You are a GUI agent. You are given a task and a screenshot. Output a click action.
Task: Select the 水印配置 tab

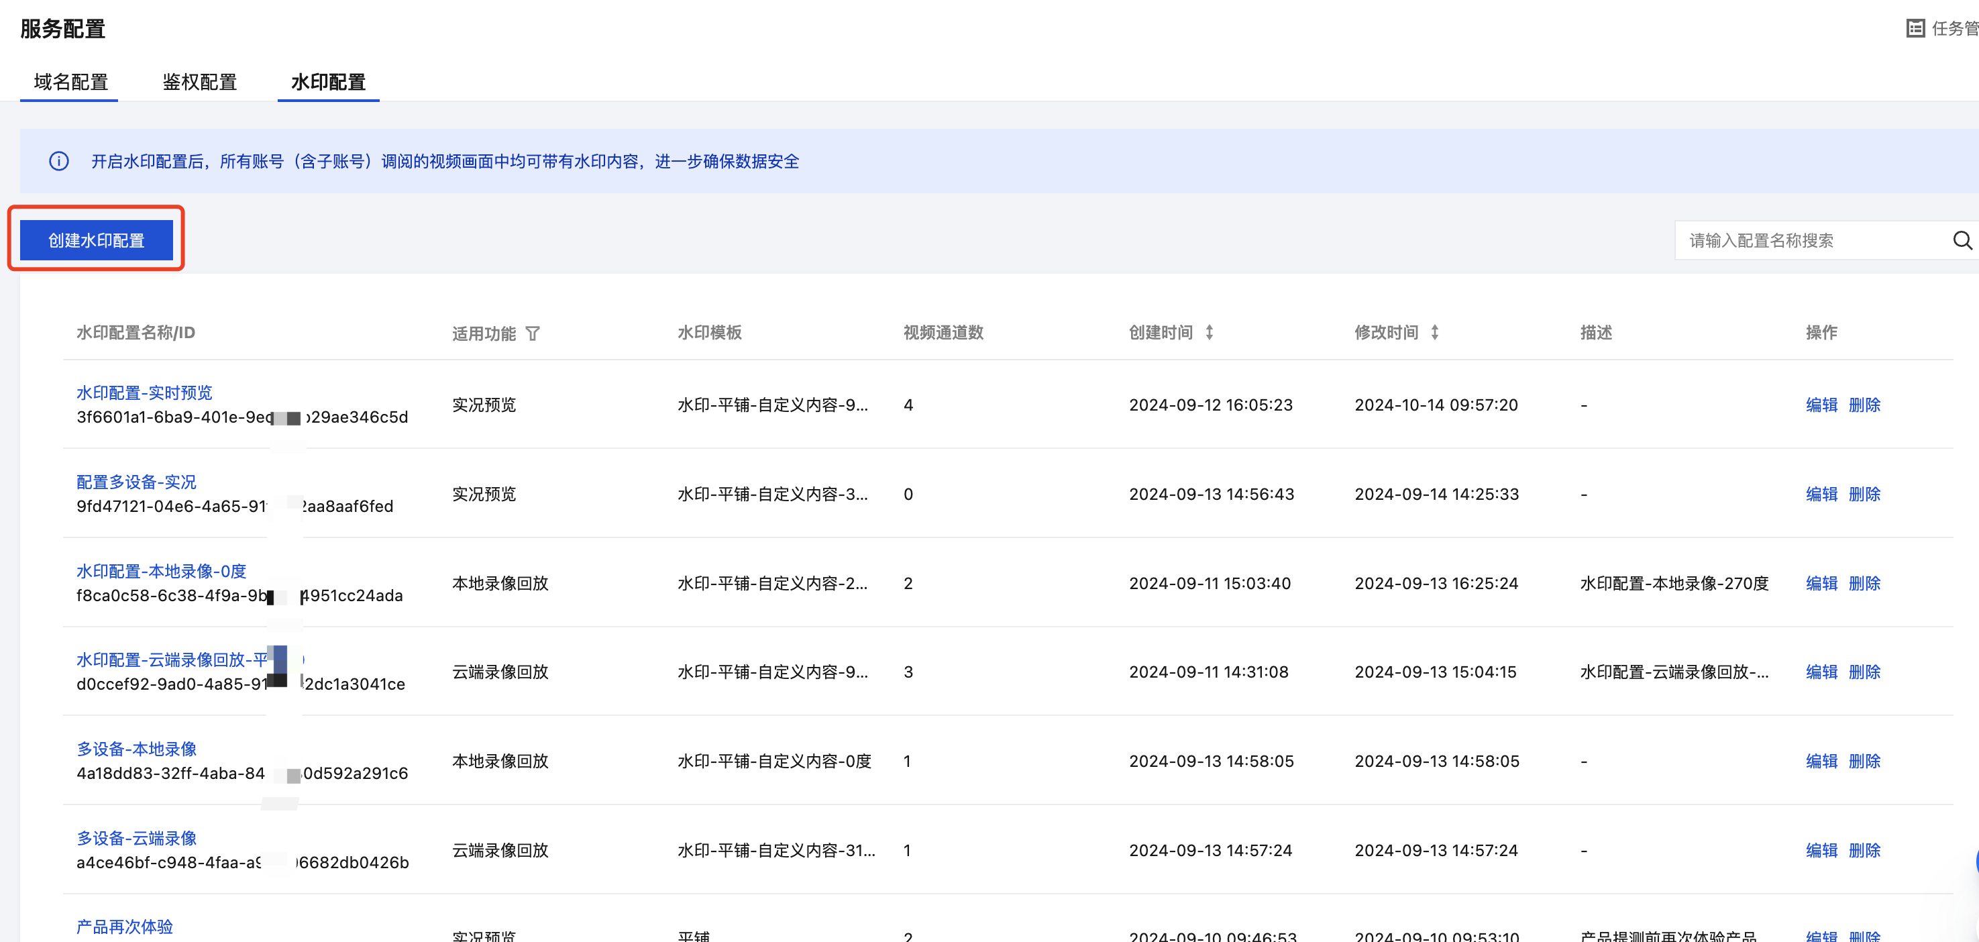328,83
